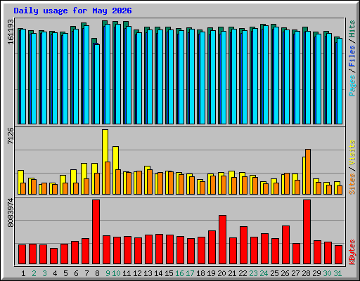This screenshot has height=281, width=360.
Task: Click day 19 on the x-axis
Action: click(211, 273)
